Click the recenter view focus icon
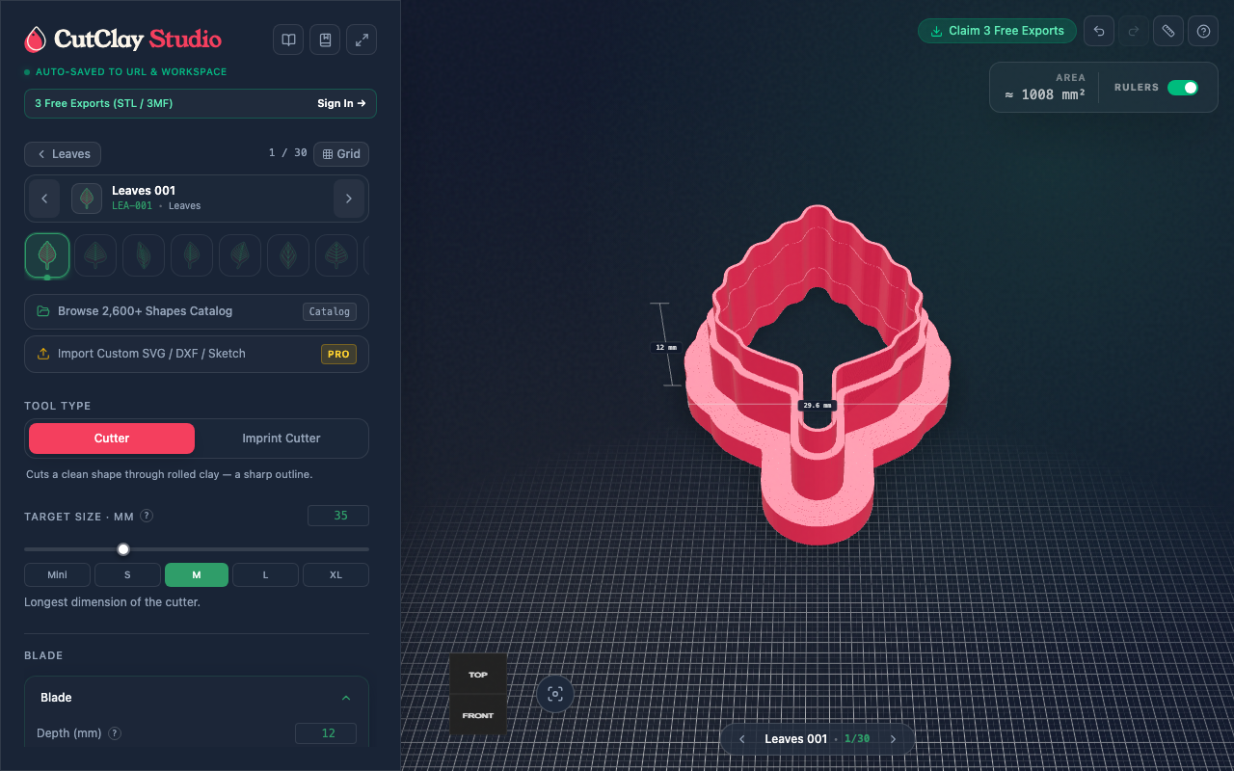The height and width of the screenshot is (771, 1234). tap(555, 694)
